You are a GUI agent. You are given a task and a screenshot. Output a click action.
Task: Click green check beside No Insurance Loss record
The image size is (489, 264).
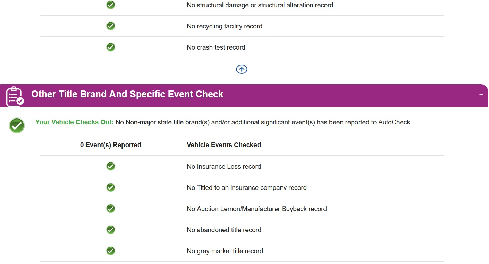coord(111,166)
